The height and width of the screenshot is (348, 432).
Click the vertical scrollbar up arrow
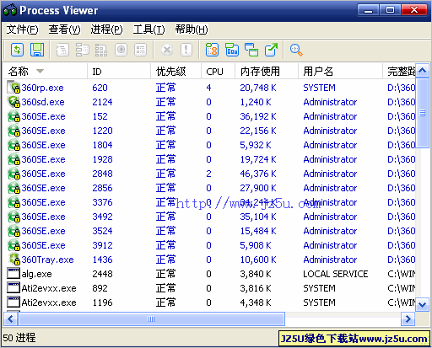(422, 70)
